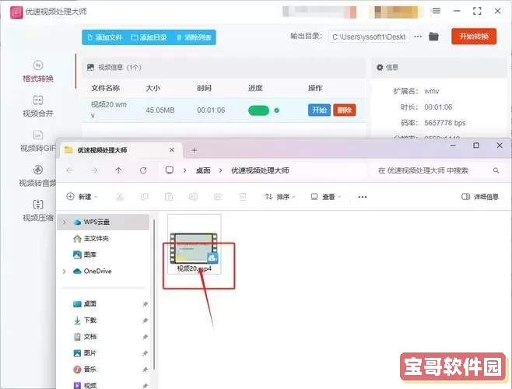Viewport: 512px width, 389px height.
Task: Click the pin icon beside 下载
Action: pyautogui.click(x=145, y=321)
